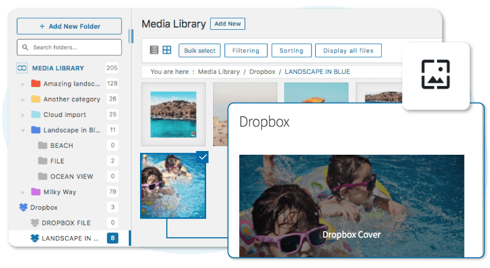Click the yellow Another category folder icon
This screenshot has width=490, height=268.
(x=36, y=99)
